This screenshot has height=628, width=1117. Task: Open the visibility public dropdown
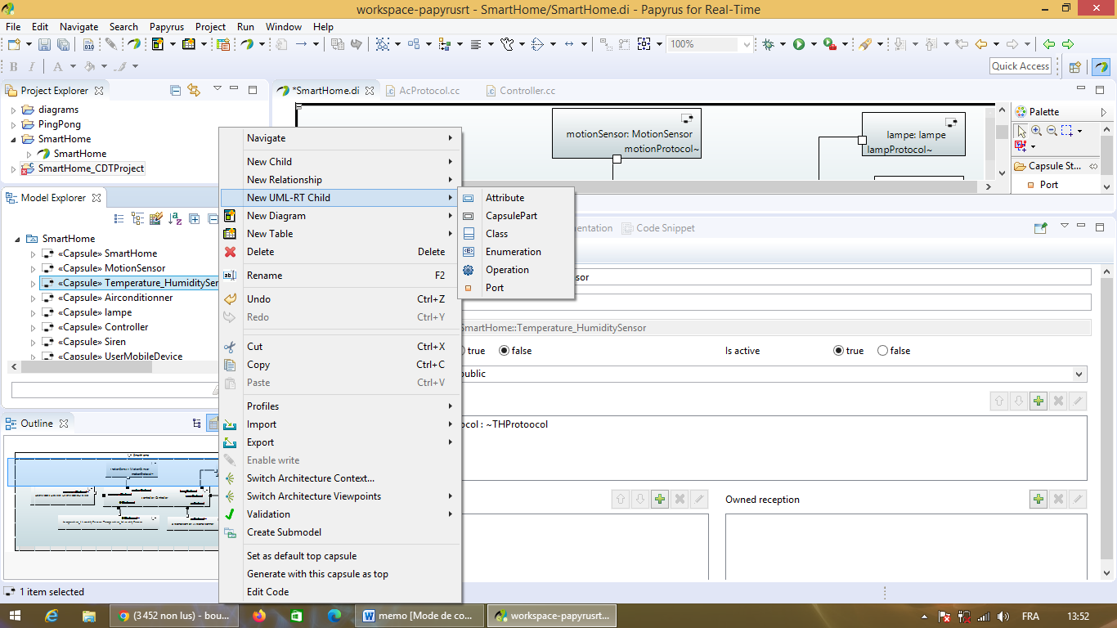1079,374
